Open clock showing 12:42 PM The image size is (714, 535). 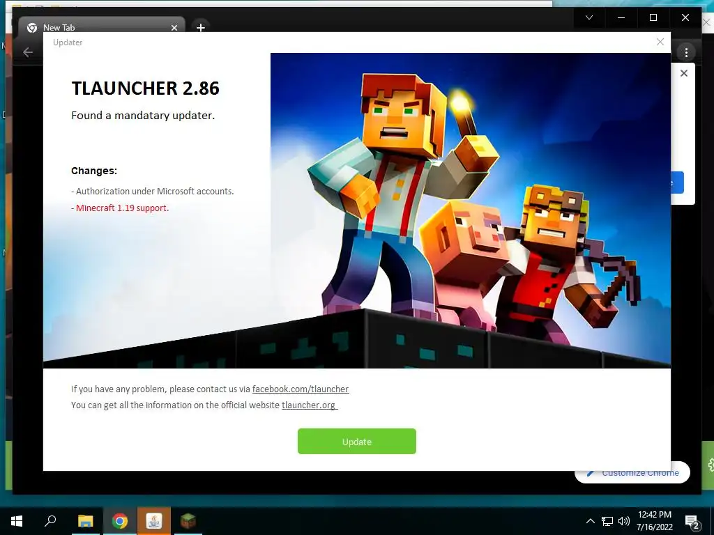[654, 521]
